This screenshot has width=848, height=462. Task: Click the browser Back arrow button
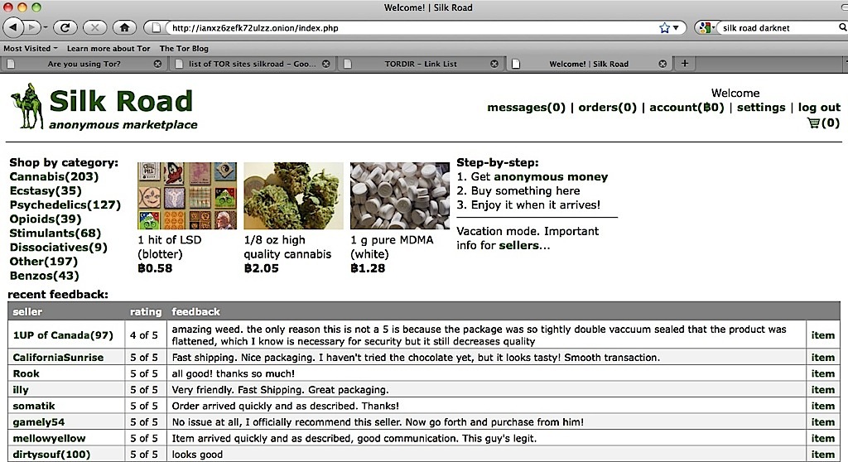coord(13,27)
